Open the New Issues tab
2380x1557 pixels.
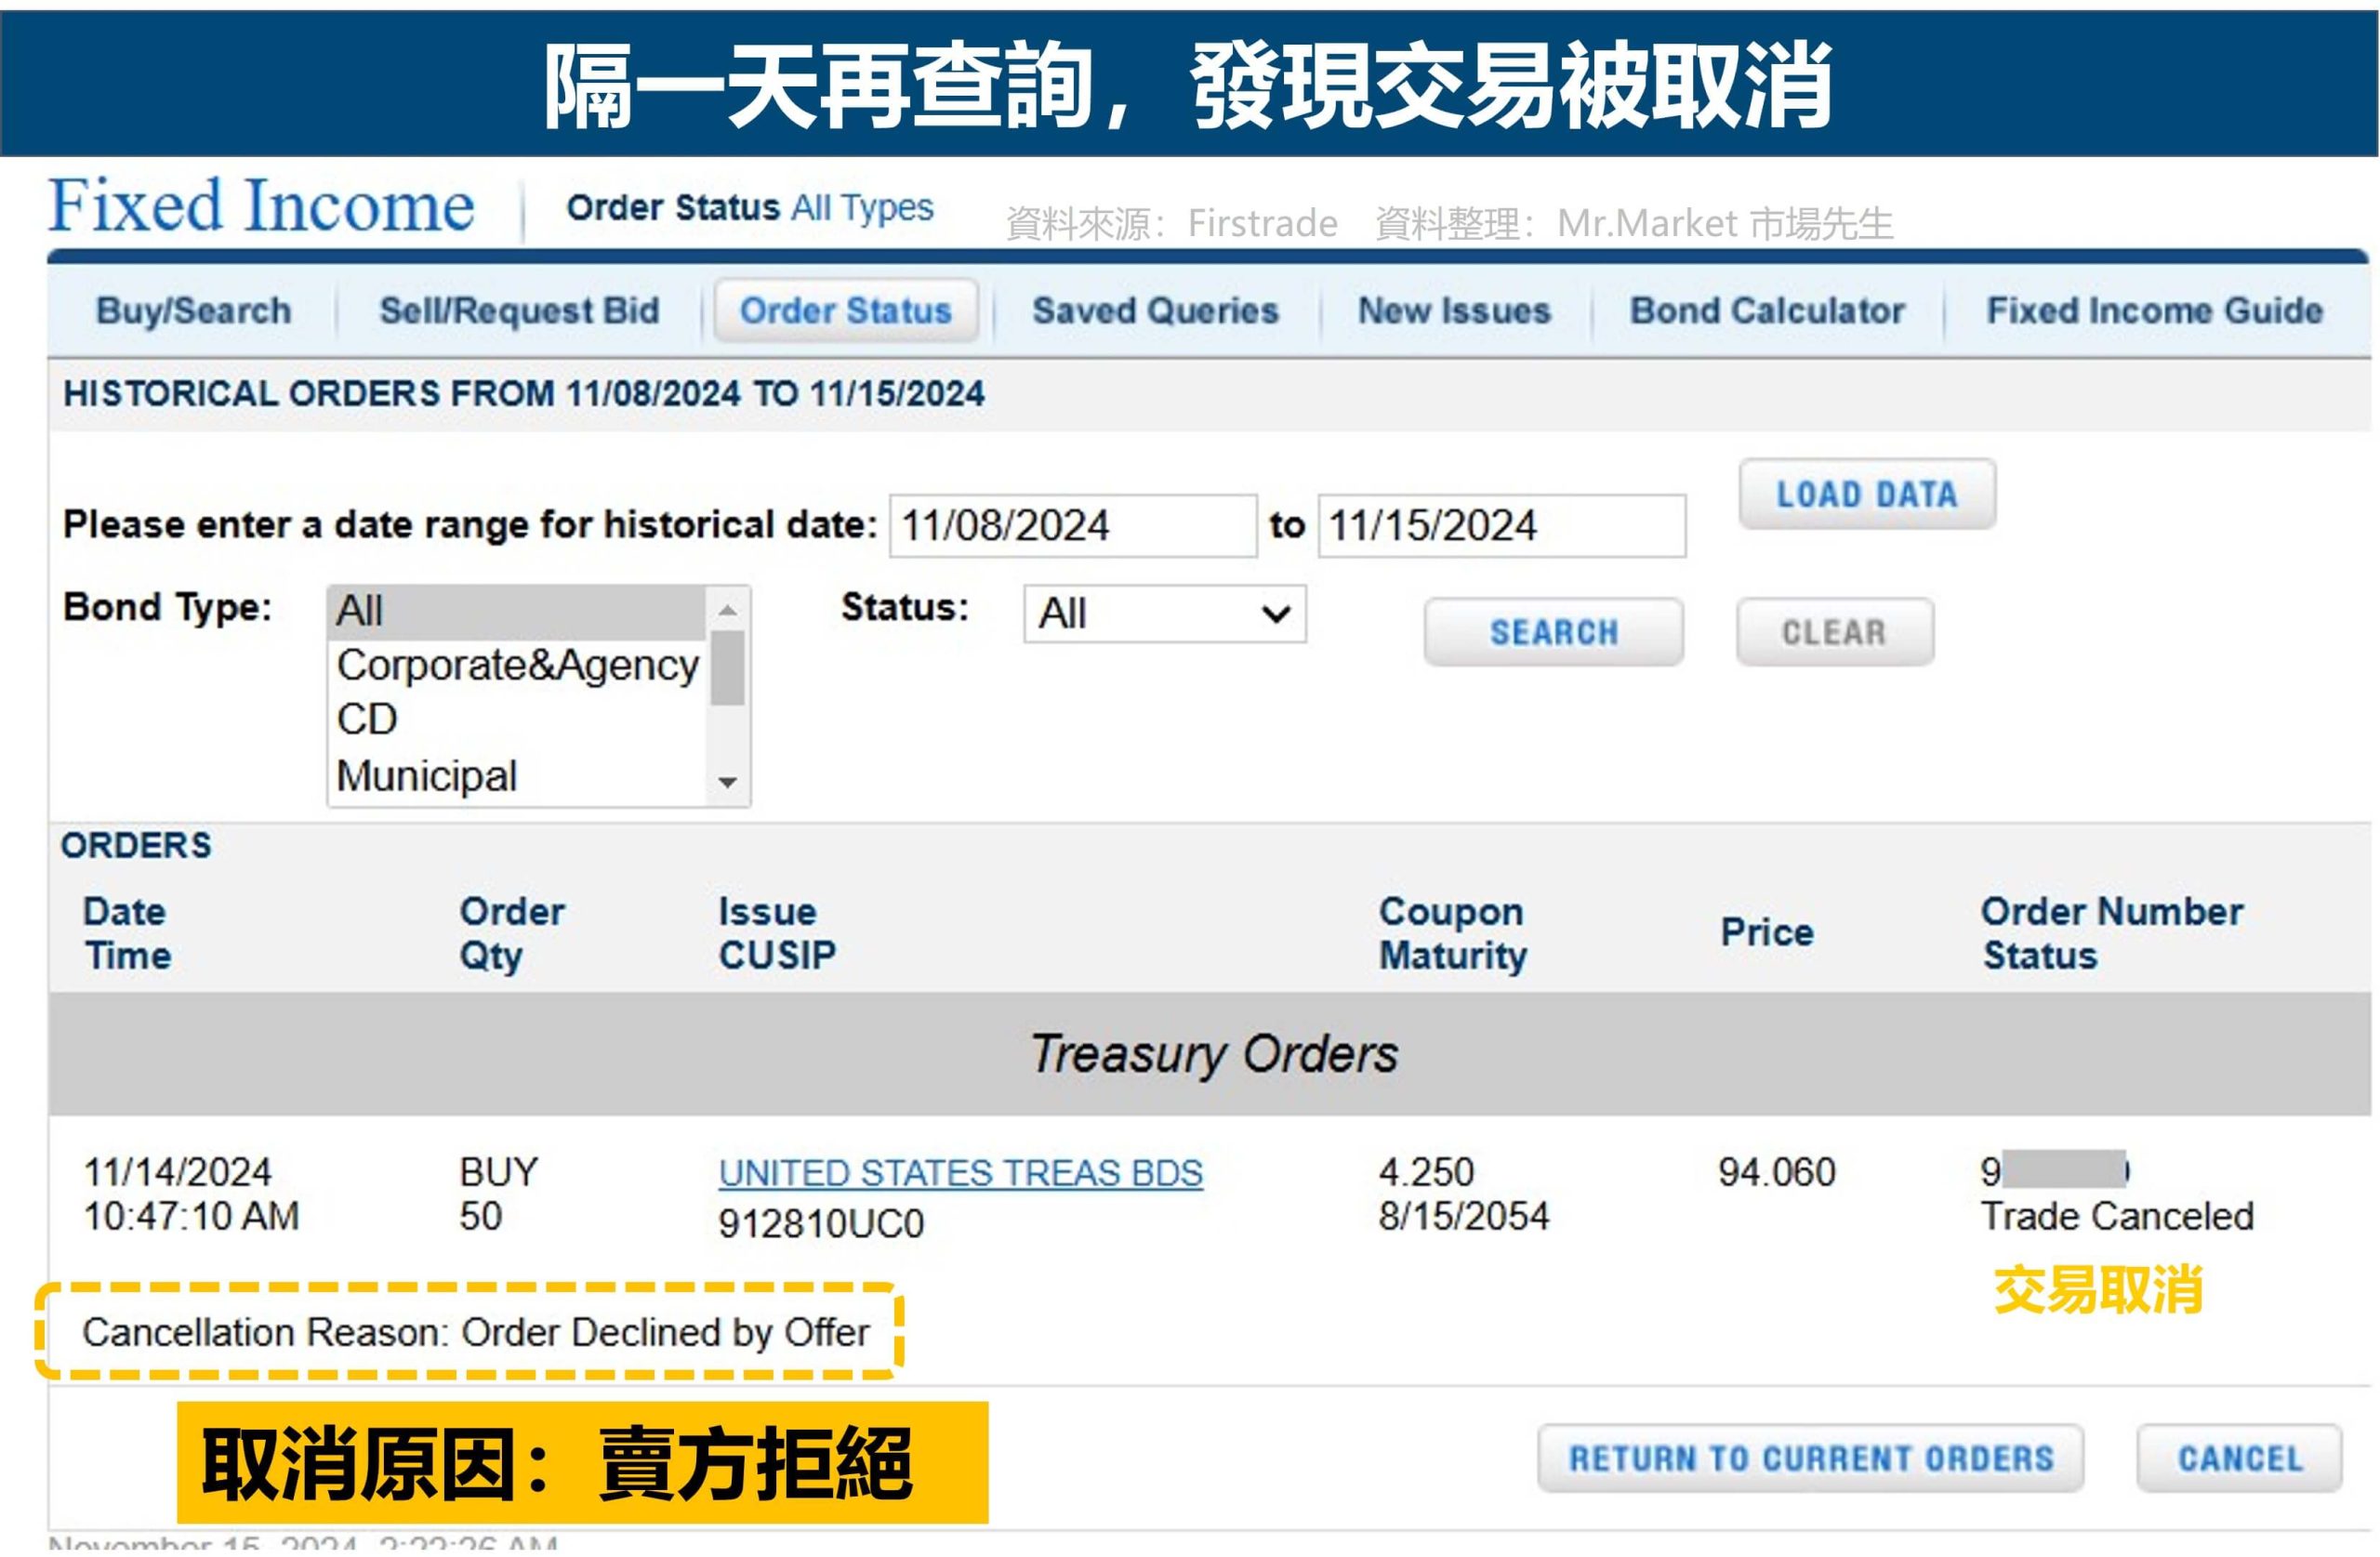tap(1454, 311)
